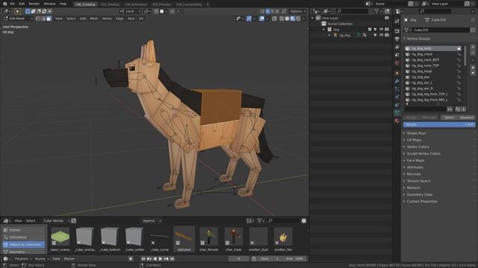Image resolution: width=478 pixels, height=268 pixels.
Task: Lock the rig_dog_belly vertex group
Action: click(x=459, y=48)
